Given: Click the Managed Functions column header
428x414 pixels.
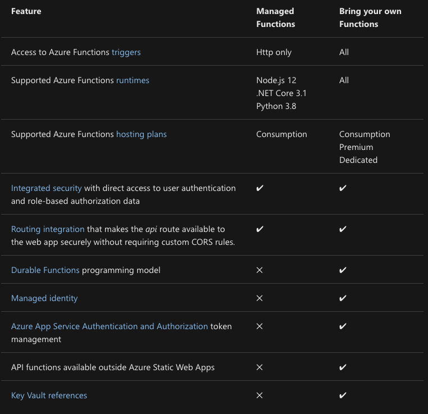Looking at the screenshot, I should [x=276, y=18].
